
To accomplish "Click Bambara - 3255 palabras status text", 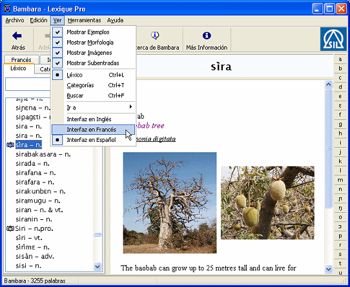I will pos(35,281).
